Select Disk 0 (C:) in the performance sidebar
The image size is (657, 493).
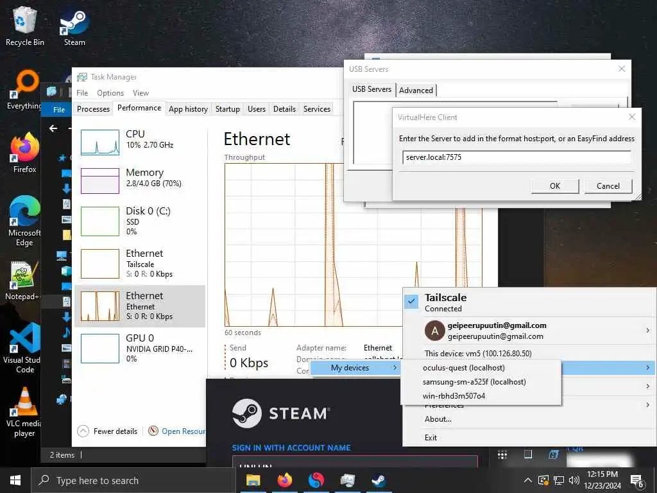click(140, 221)
